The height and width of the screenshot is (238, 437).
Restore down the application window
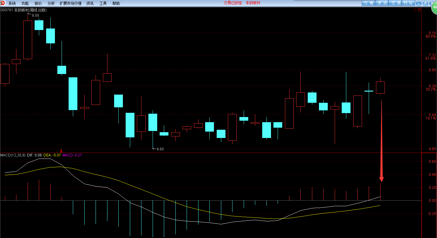(x=425, y=3)
